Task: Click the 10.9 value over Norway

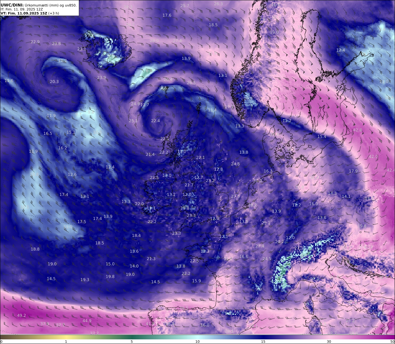Action: [248, 98]
